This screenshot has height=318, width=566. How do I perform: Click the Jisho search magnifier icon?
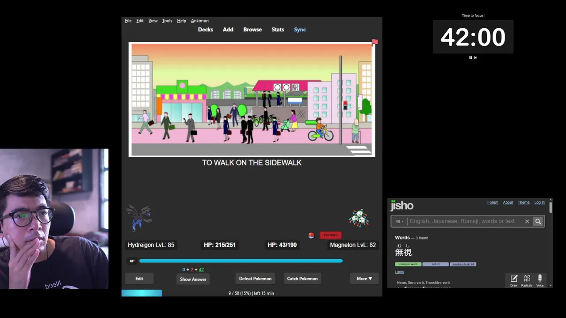click(x=538, y=221)
